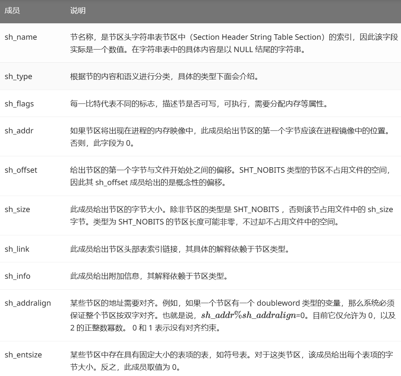The height and width of the screenshot is (376, 401).
Task: Select the sh_link member cell
Action: [x=17, y=249]
